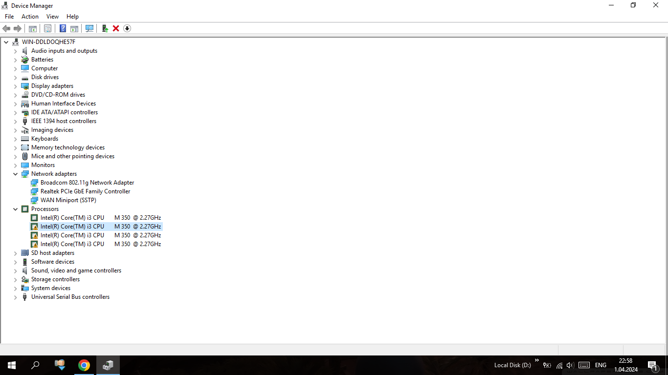The image size is (668, 375).
Task: Scan for hardware changes via toolbar icon
Action: tap(89, 28)
